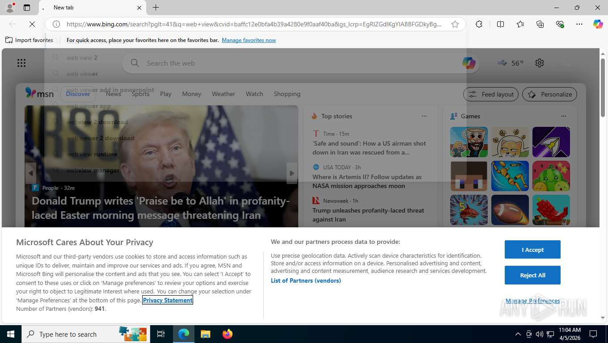
Task: Open the Money tab
Action: click(192, 94)
